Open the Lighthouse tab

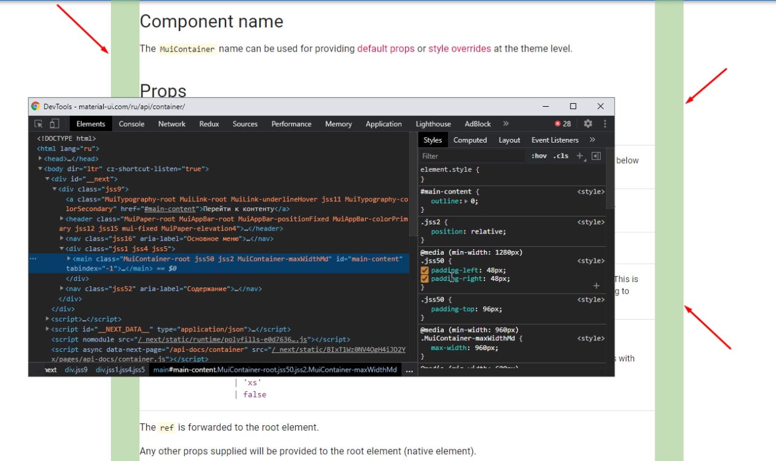433,124
